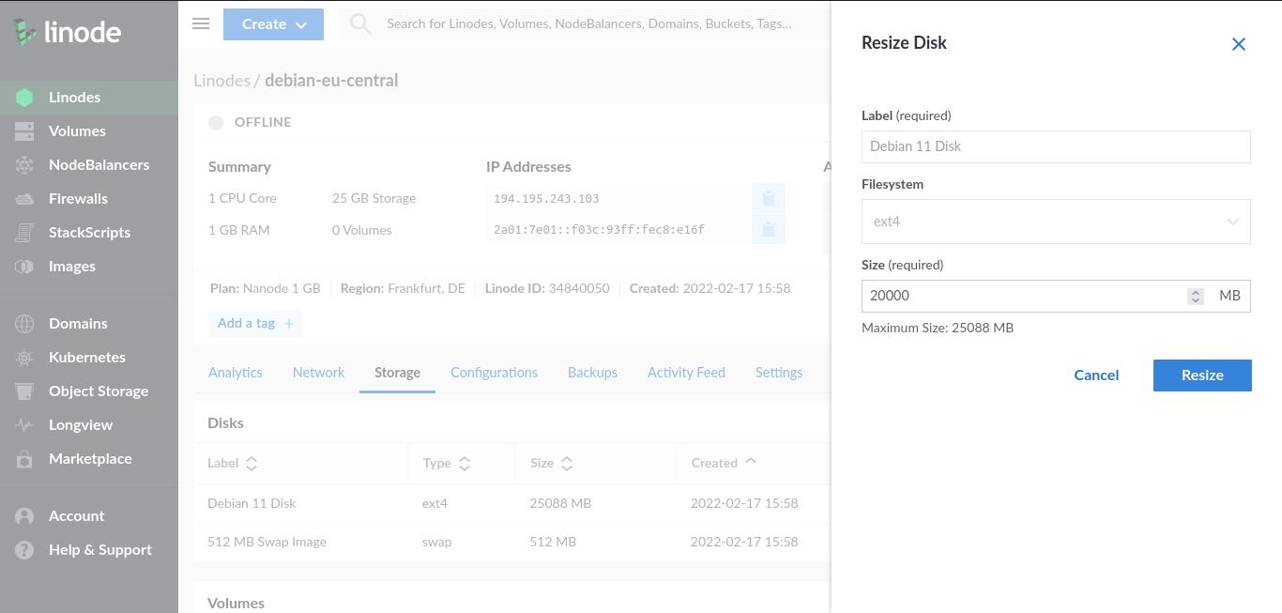Click the Marketplace bag icon
Screen dimensions: 1282x613
coord(24,459)
